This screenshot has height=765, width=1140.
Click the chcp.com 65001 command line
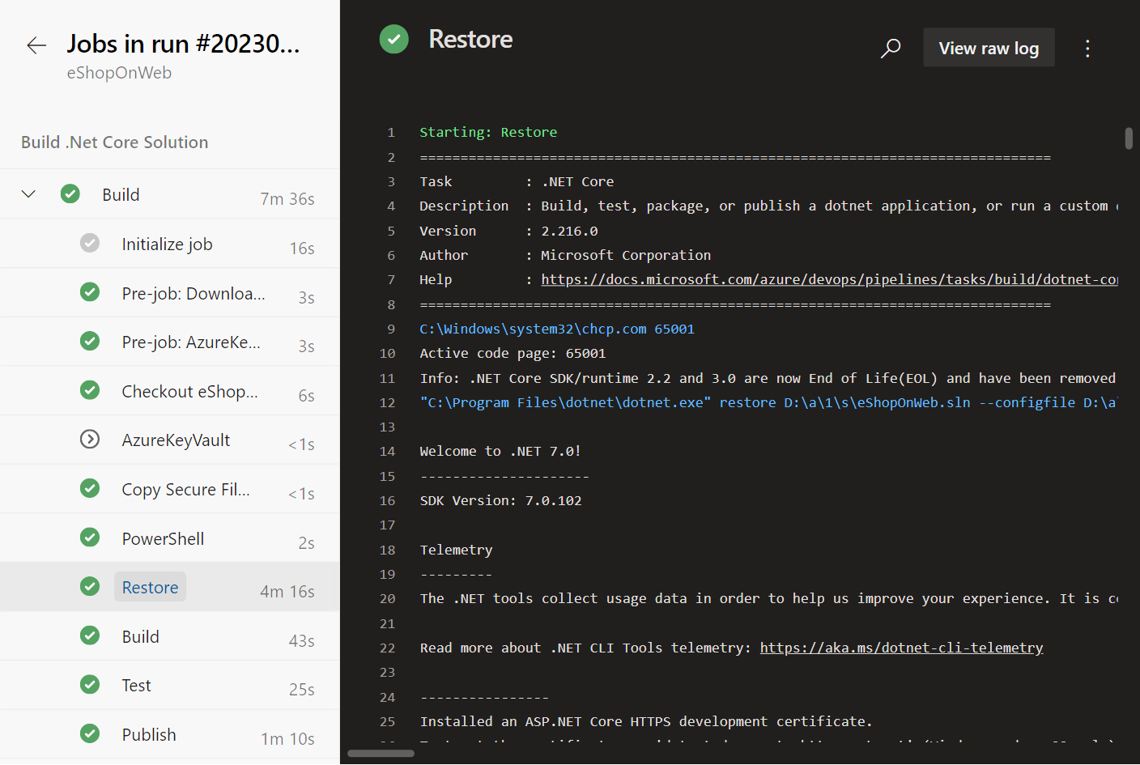(x=557, y=329)
